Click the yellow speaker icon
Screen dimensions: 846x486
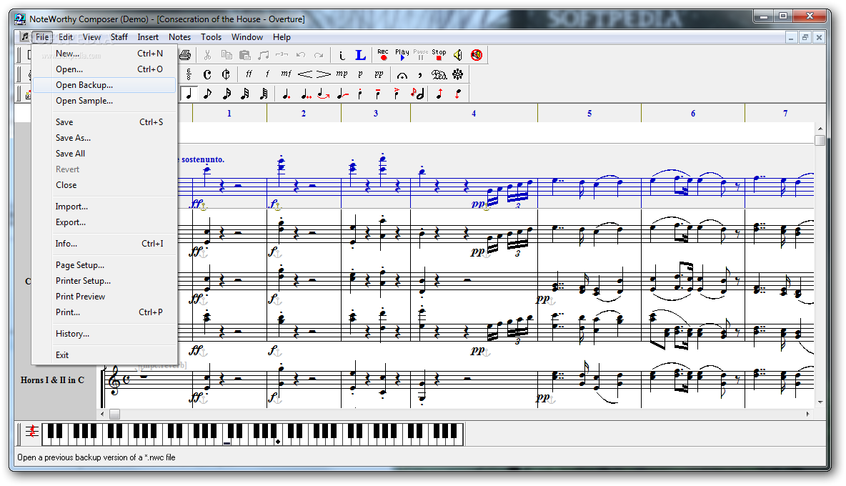click(457, 55)
